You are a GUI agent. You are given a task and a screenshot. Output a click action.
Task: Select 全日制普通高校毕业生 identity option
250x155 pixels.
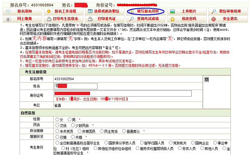coord(224,148)
